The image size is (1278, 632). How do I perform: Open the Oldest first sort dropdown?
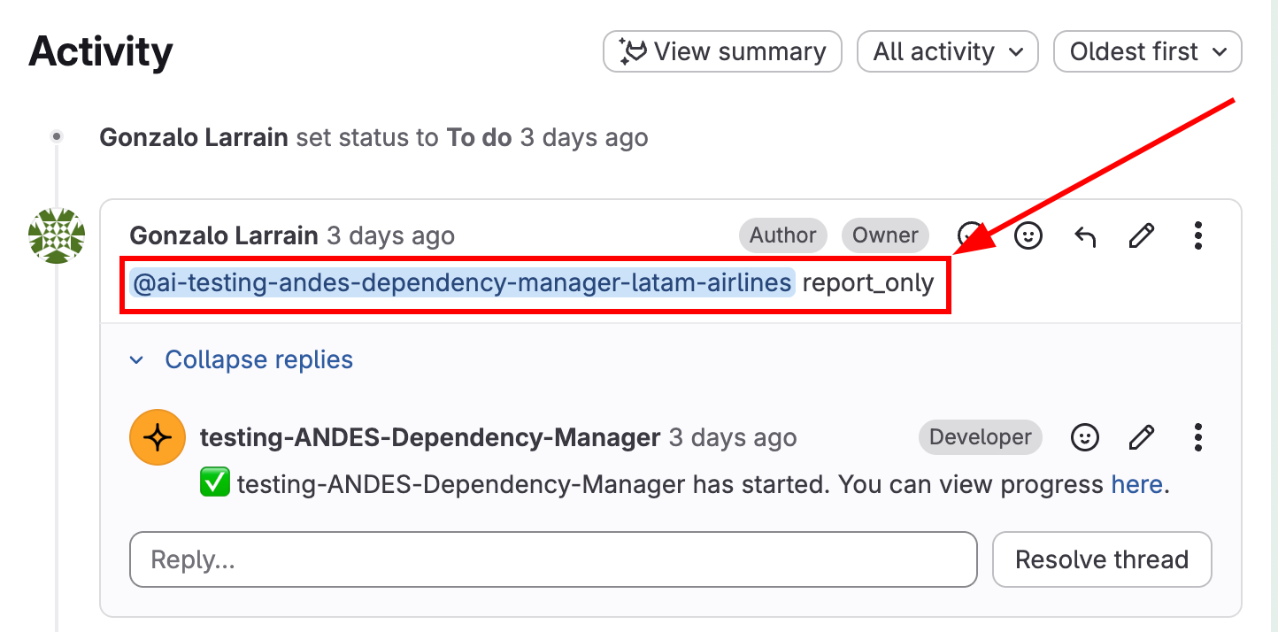[1148, 51]
